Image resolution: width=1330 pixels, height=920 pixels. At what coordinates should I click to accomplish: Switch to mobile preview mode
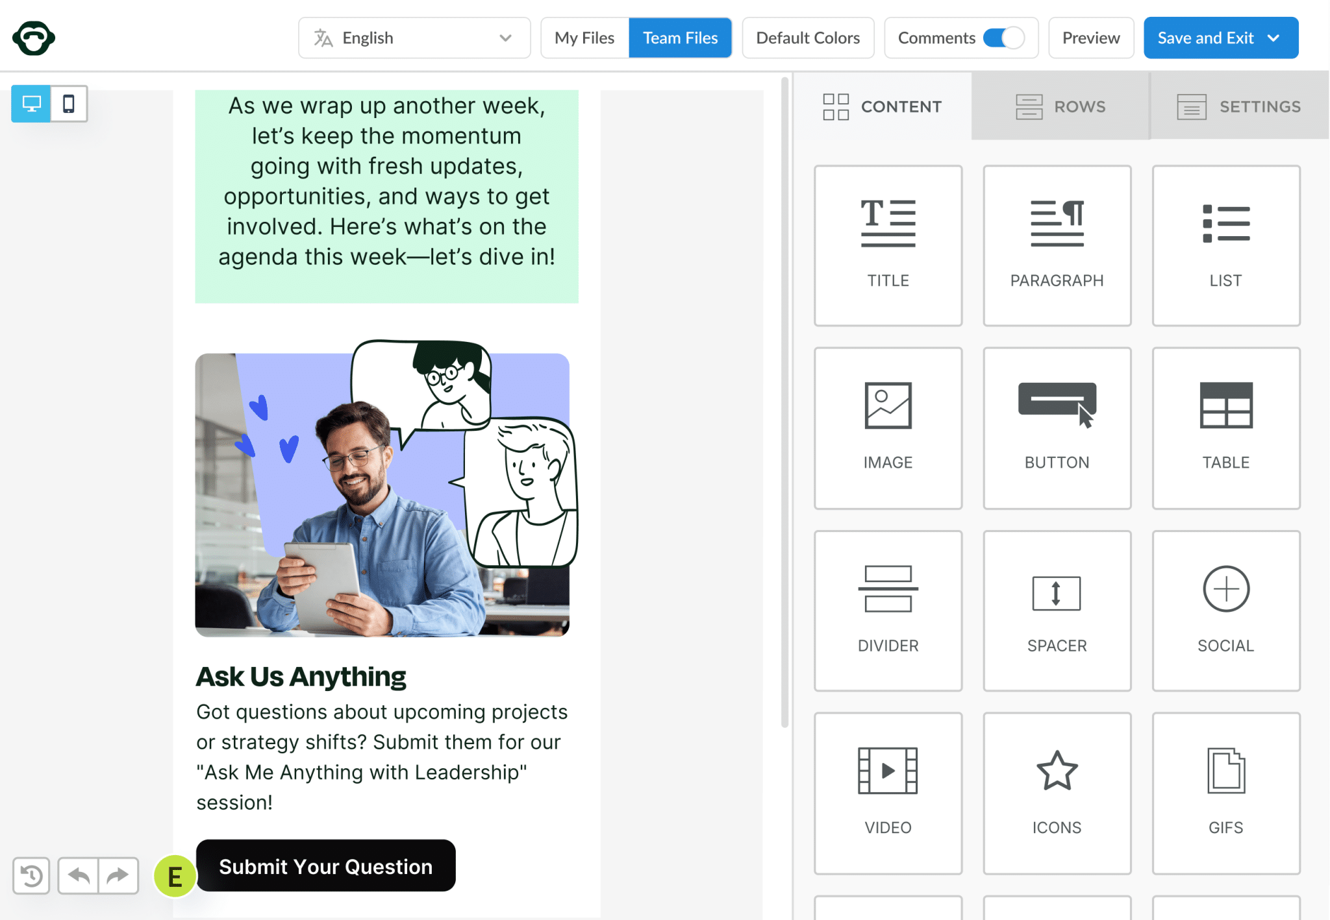(68, 104)
